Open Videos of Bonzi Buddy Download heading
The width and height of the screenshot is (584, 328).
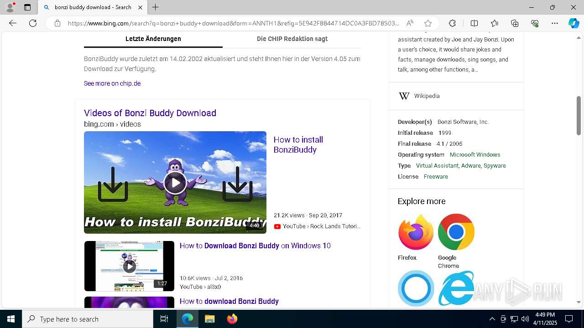click(x=150, y=113)
